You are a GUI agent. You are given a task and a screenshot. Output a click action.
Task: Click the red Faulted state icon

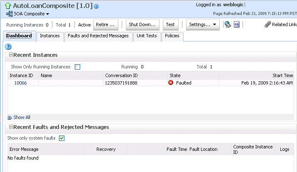[x=171, y=82]
